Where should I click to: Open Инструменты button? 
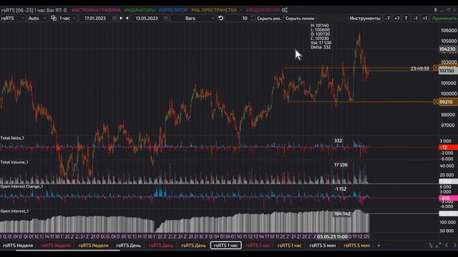click(x=365, y=18)
